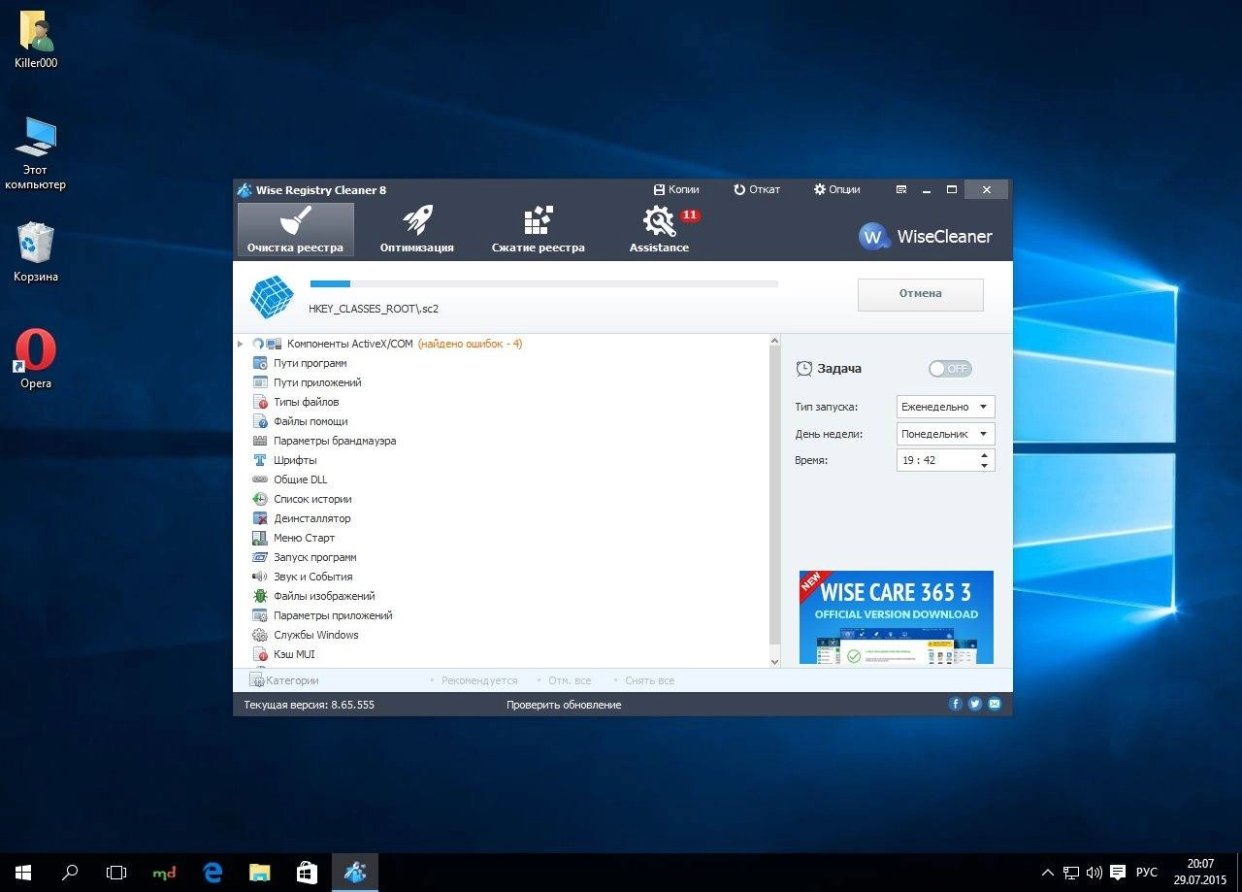Open the Assistance tab
The height and width of the screenshot is (892, 1242).
pos(659,229)
